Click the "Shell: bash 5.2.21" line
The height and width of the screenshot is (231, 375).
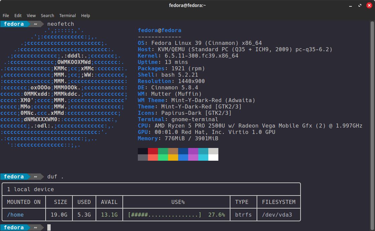tap(168, 75)
